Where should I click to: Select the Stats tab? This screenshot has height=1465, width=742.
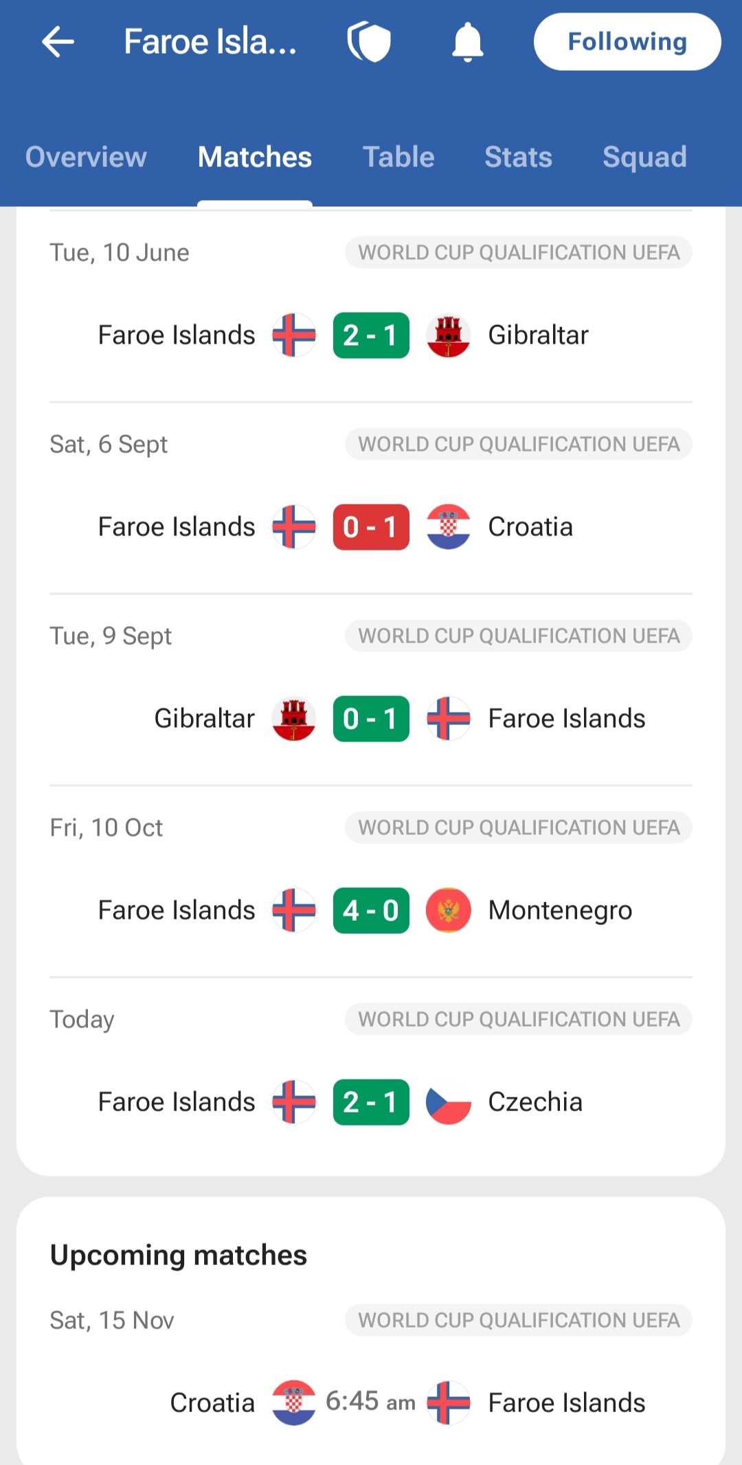[x=518, y=157]
